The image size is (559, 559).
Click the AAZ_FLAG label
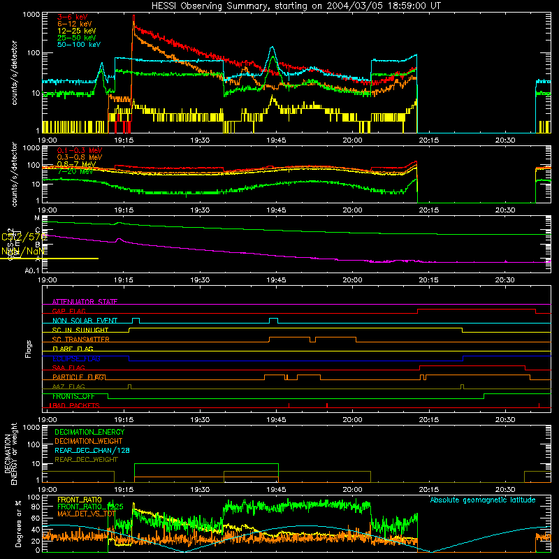pos(68,386)
